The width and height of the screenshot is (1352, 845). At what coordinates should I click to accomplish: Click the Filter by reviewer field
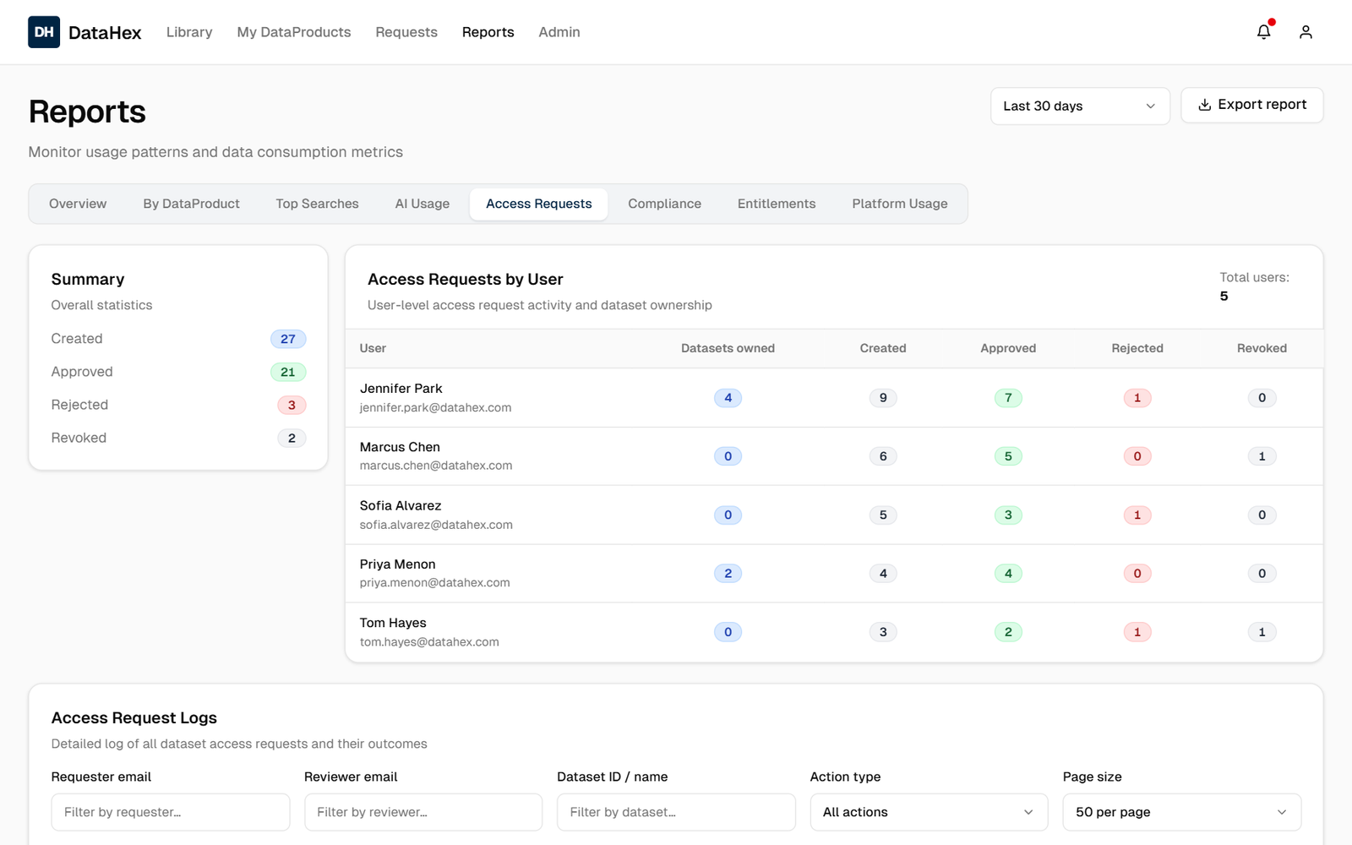point(423,812)
